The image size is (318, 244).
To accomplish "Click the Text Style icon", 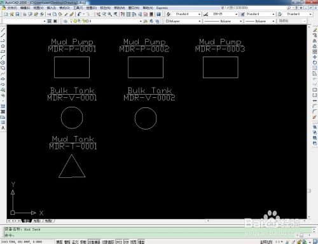I will coord(169,14).
